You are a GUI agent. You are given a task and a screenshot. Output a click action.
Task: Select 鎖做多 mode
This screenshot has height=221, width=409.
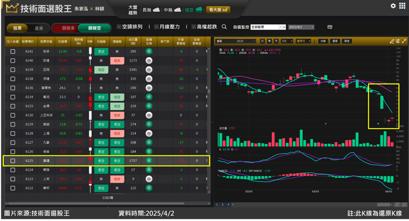coord(68,28)
